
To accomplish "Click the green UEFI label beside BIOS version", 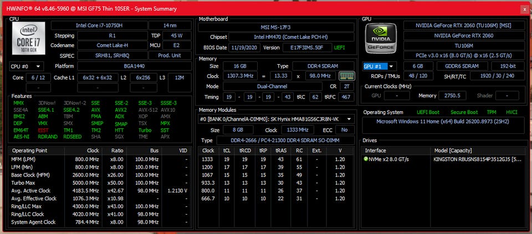I will tap(339, 48).
